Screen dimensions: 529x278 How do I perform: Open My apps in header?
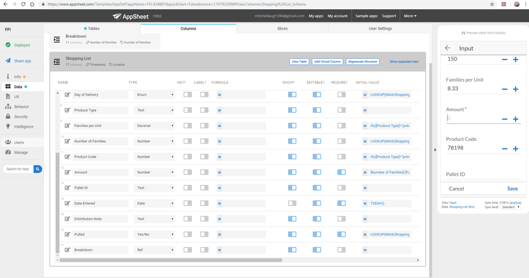[316, 16]
